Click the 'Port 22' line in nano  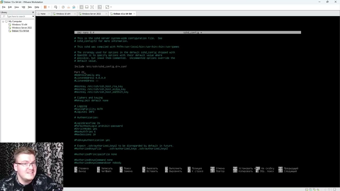79,72
